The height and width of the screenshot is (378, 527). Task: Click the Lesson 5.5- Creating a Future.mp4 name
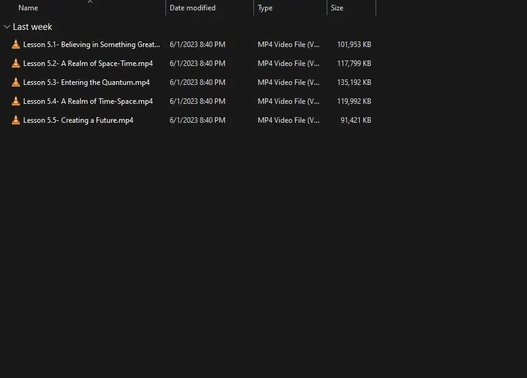point(78,120)
